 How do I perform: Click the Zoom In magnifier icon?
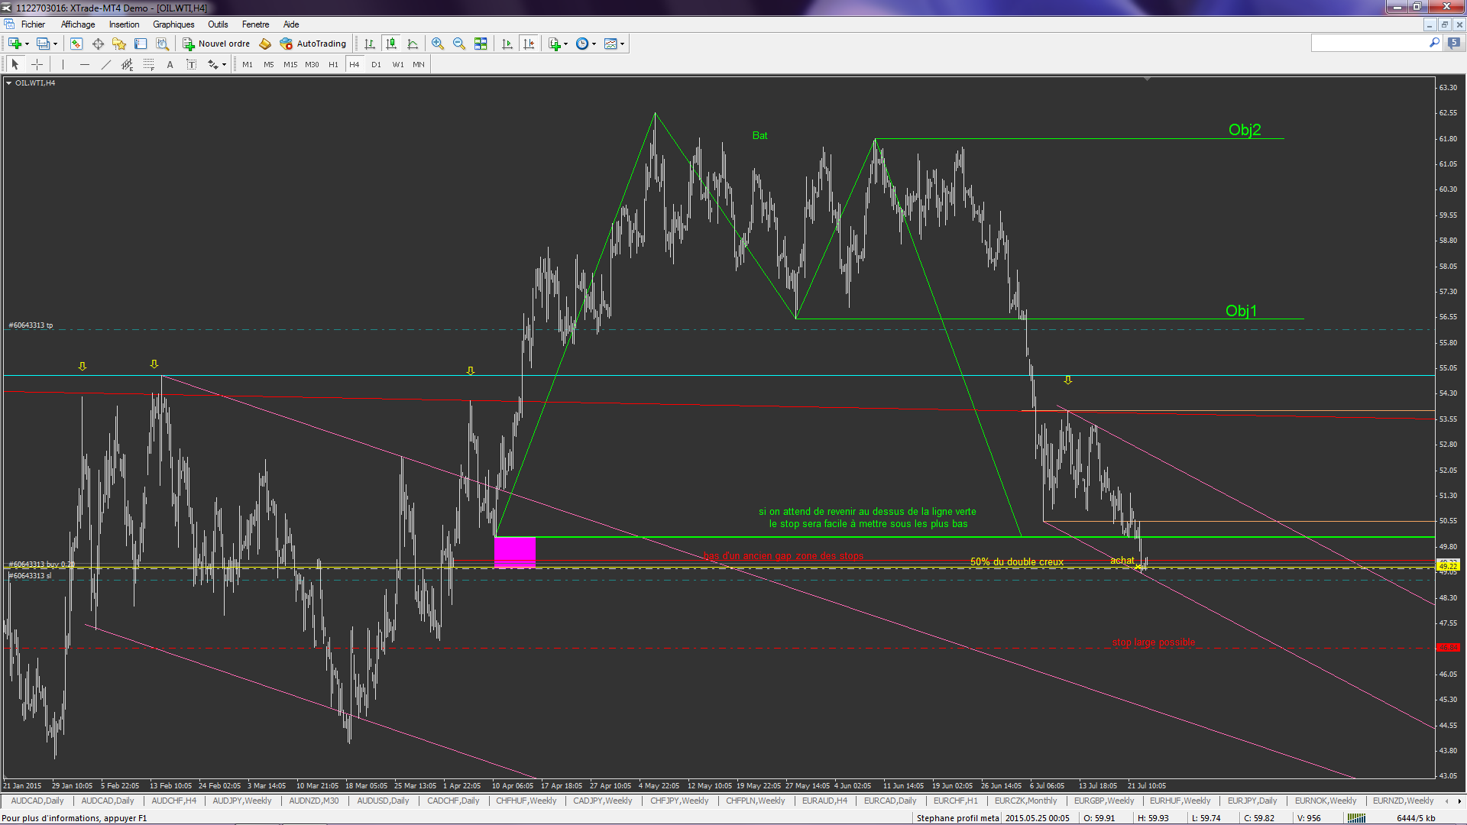(437, 44)
